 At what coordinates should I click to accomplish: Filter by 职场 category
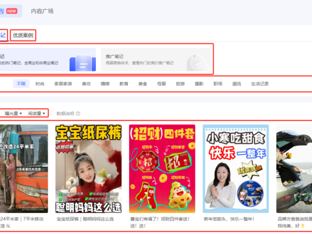(218, 84)
